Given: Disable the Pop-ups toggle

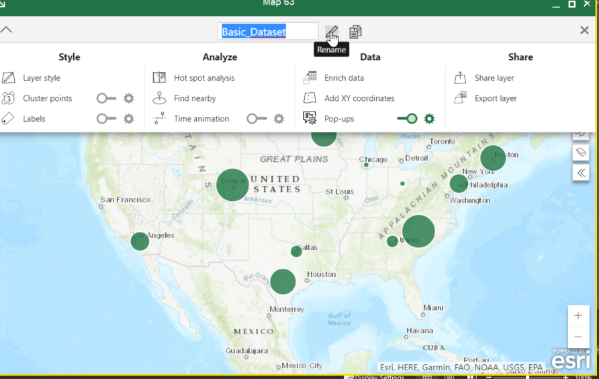Looking at the screenshot, I should click(407, 118).
